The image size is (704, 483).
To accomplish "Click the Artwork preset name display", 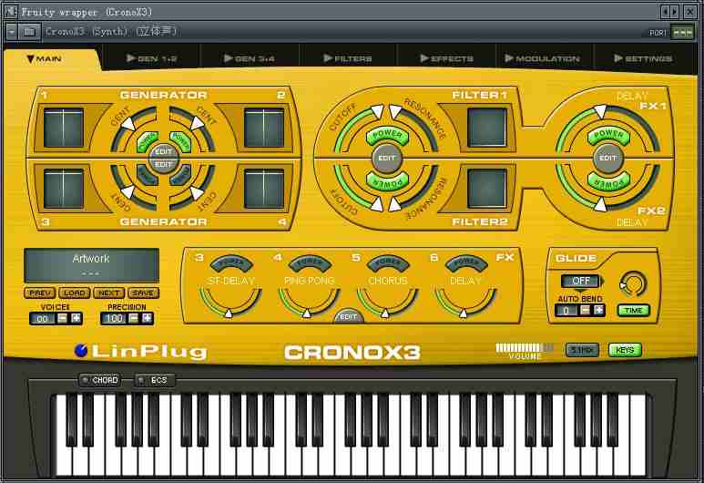I will pos(92,265).
